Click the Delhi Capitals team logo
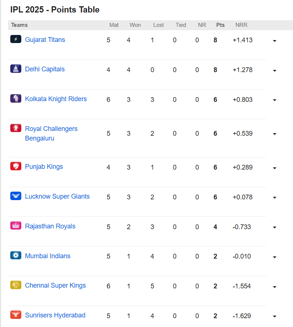This screenshot has width=293, height=327. [16, 69]
